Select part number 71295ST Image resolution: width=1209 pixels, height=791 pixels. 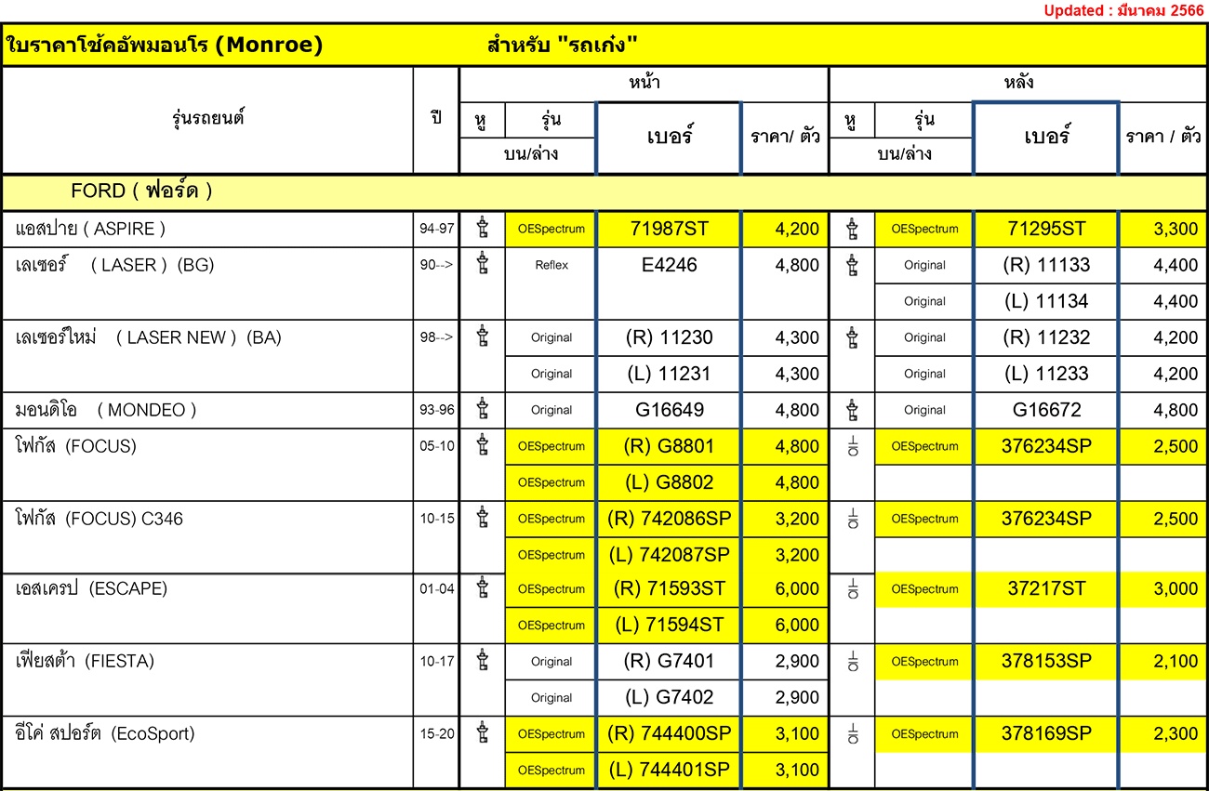tap(1046, 229)
